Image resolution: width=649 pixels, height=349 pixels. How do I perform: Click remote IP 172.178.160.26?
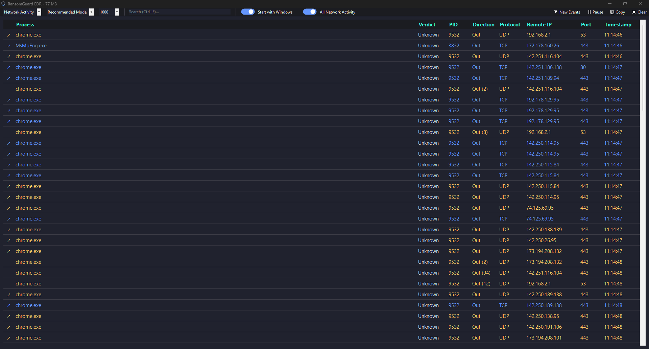[x=543, y=46]
